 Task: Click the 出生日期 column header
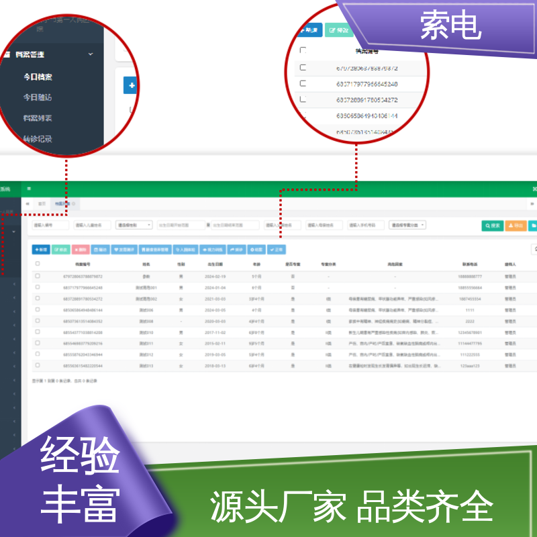(x=215, y=264)
